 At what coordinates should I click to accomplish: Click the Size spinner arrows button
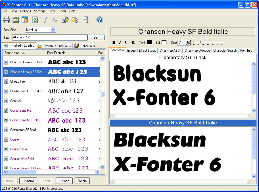[x=188, y=43]
